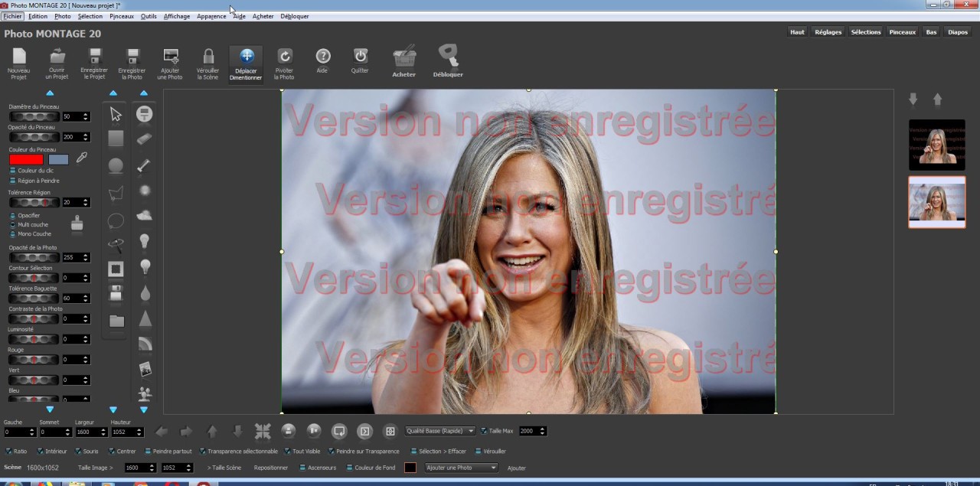Screen dimensions: 980x486
Task: Select the polygon selection tool
Action: [116, 193]
